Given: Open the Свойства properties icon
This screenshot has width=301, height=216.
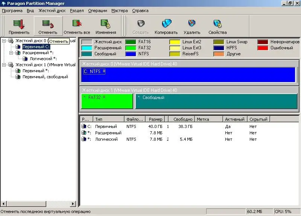Looking at the screenshot, I should coord(217,24).
